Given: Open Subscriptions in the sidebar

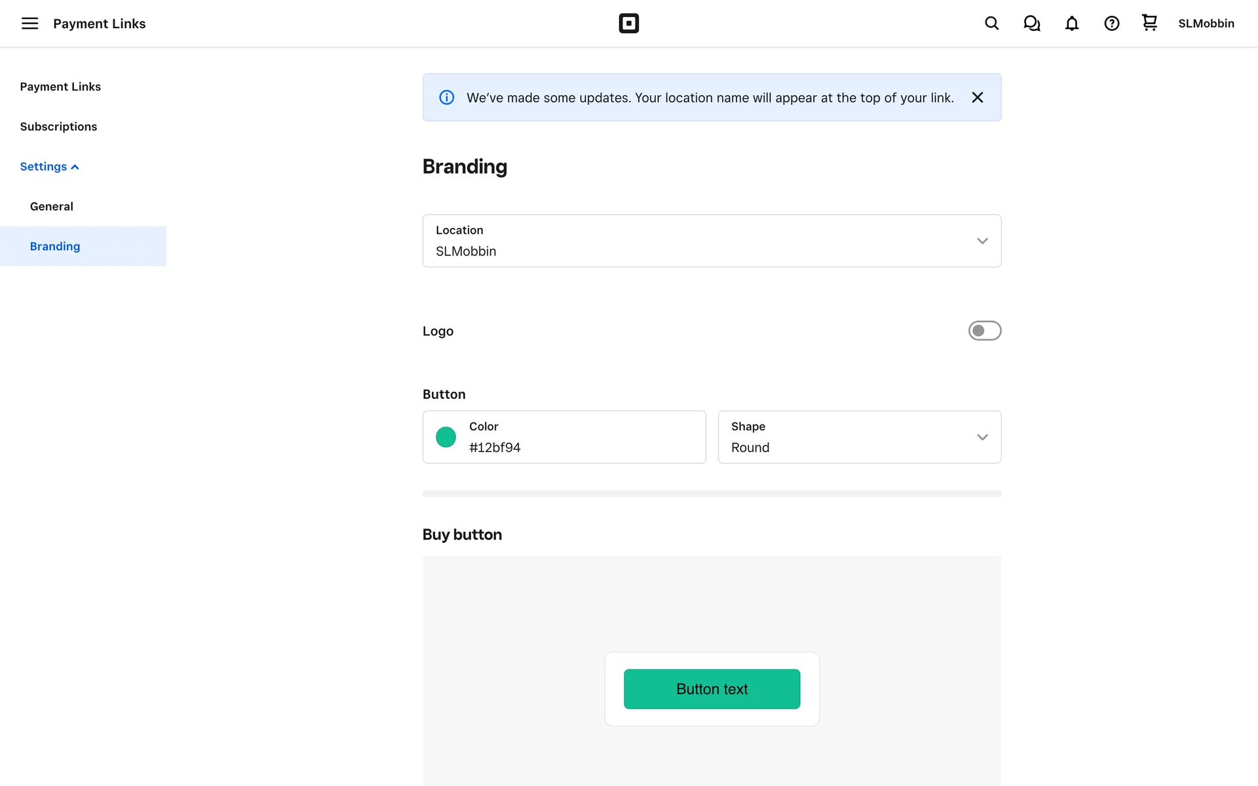Looking at the screenshot, I should [x=58, y=126].
